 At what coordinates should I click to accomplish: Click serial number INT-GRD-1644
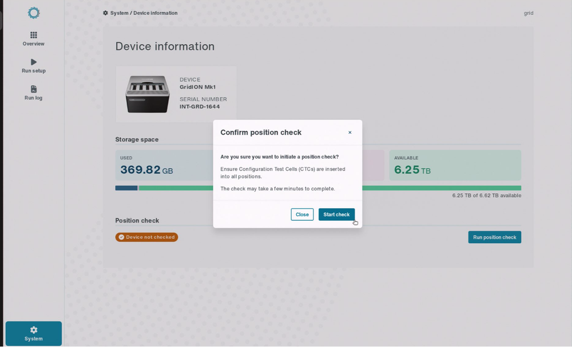click(200, 106)
